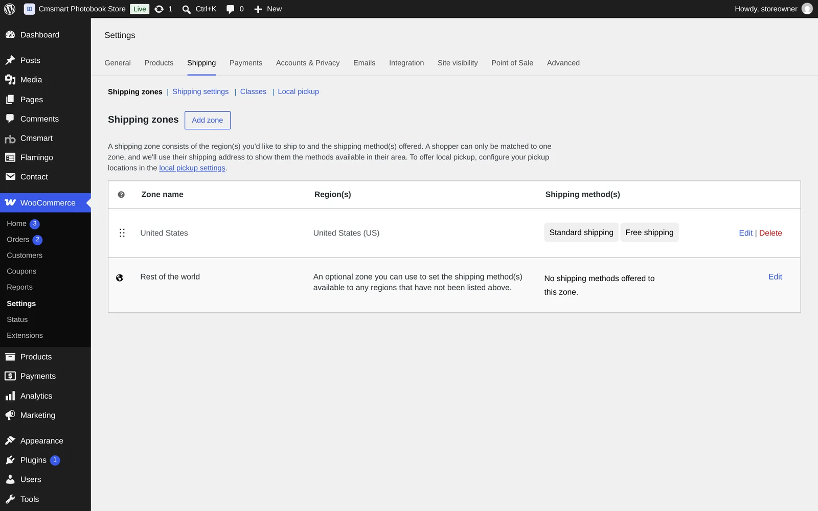Click the Cmsmart nb icon
The width and height of the screenshot is (818, 511).
point(10,138)
